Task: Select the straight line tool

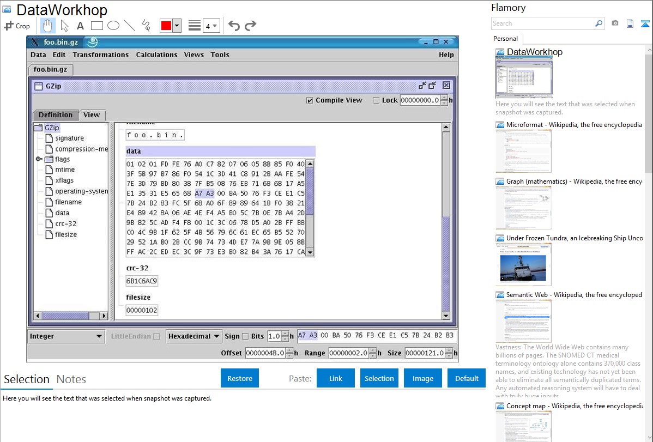Action: tap(130, 26)
